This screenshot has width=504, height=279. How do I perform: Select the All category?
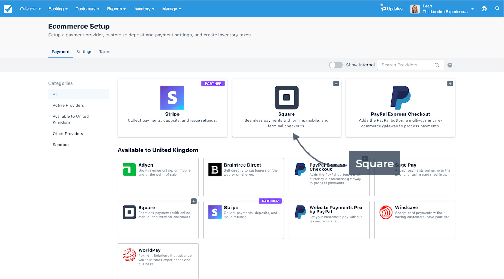point(78,94)
